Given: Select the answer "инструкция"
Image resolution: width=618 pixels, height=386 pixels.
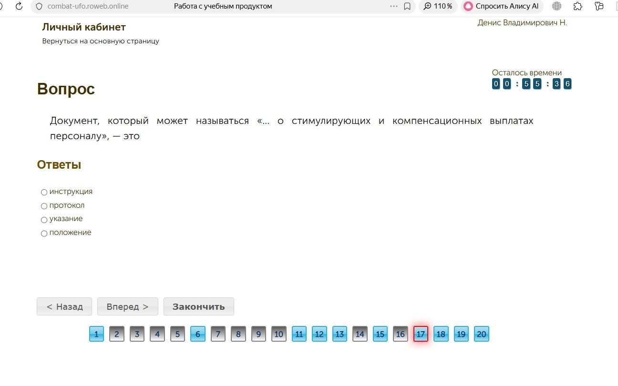Looking at the screenshot, I should (44, 193).
